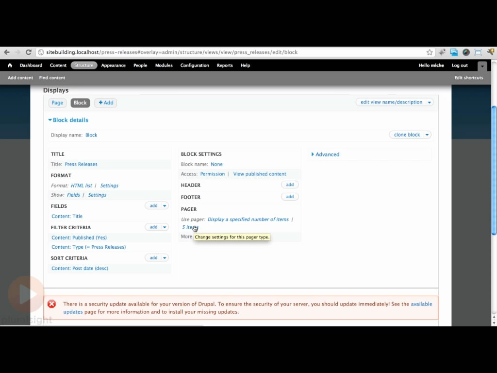
Task: Open the Dashboard menu
Action: pyautogui.click(x=31, y=66)
